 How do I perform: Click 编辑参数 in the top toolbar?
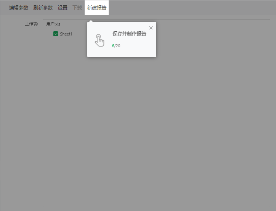pyautogui.click(x=19, y=8)
